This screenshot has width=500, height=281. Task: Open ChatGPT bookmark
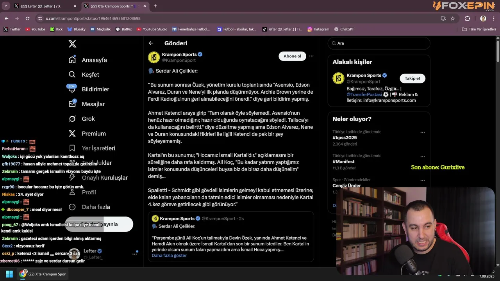click(x=344, y=29)
